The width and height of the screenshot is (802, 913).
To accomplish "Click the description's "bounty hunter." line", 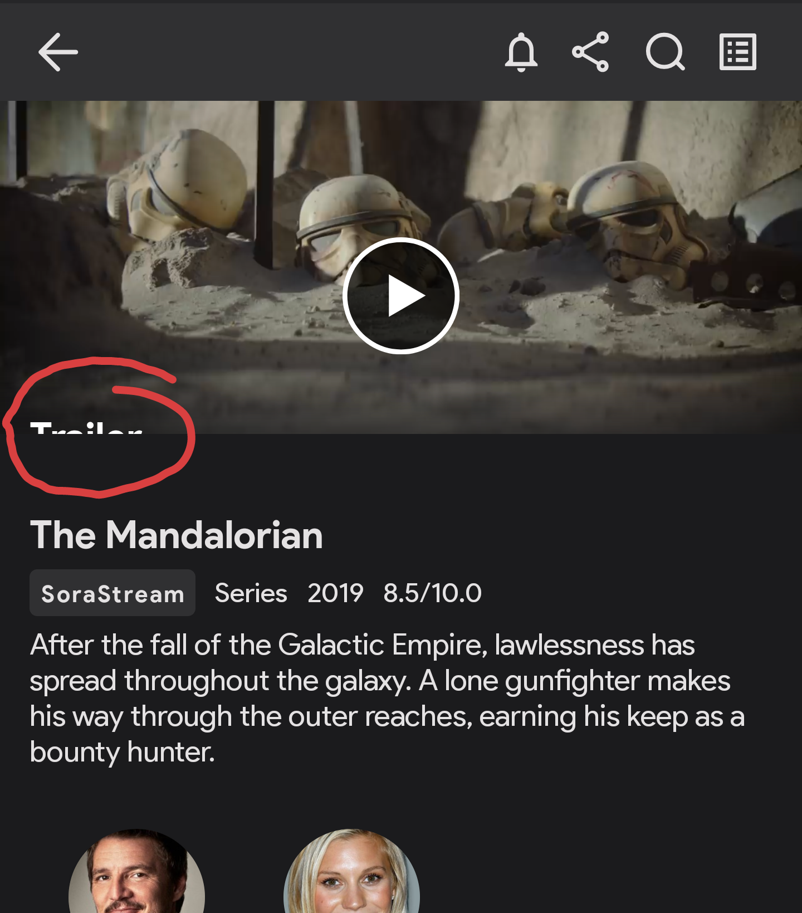I will click(123, 752).
